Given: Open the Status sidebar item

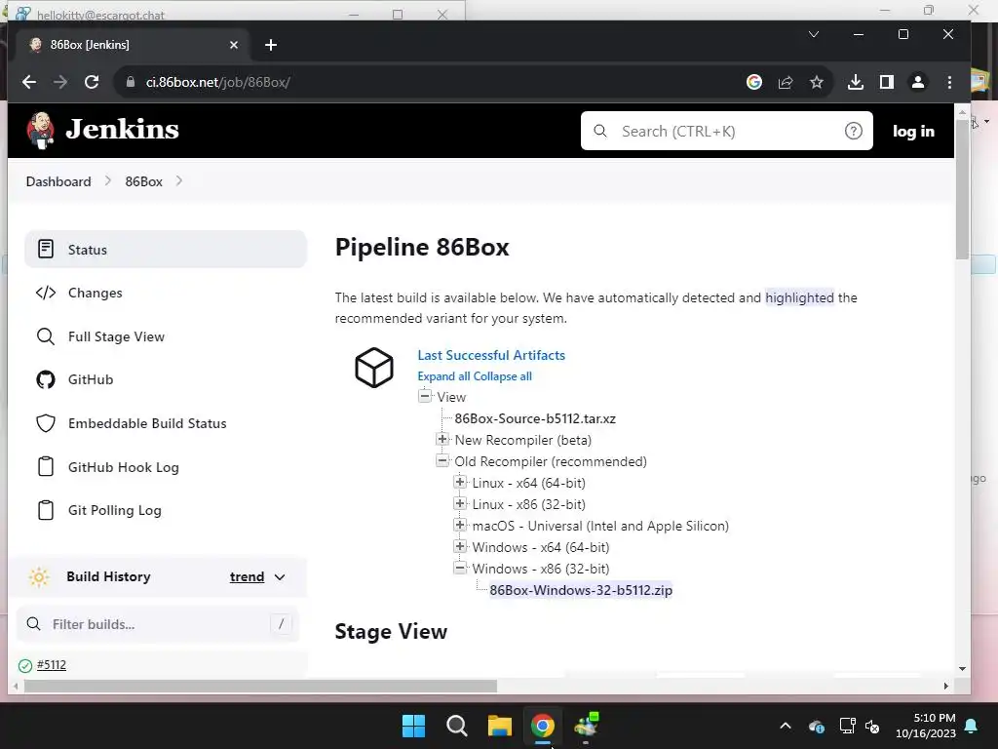Looking at the screenshot, I should coord(166,249).
